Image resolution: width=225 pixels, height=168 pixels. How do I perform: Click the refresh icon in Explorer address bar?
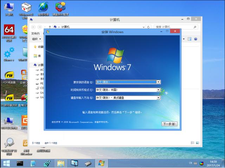[148, 27]
